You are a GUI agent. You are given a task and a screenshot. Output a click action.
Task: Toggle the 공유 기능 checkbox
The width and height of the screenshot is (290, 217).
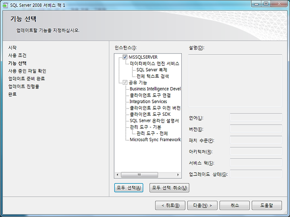coord(125,82)
